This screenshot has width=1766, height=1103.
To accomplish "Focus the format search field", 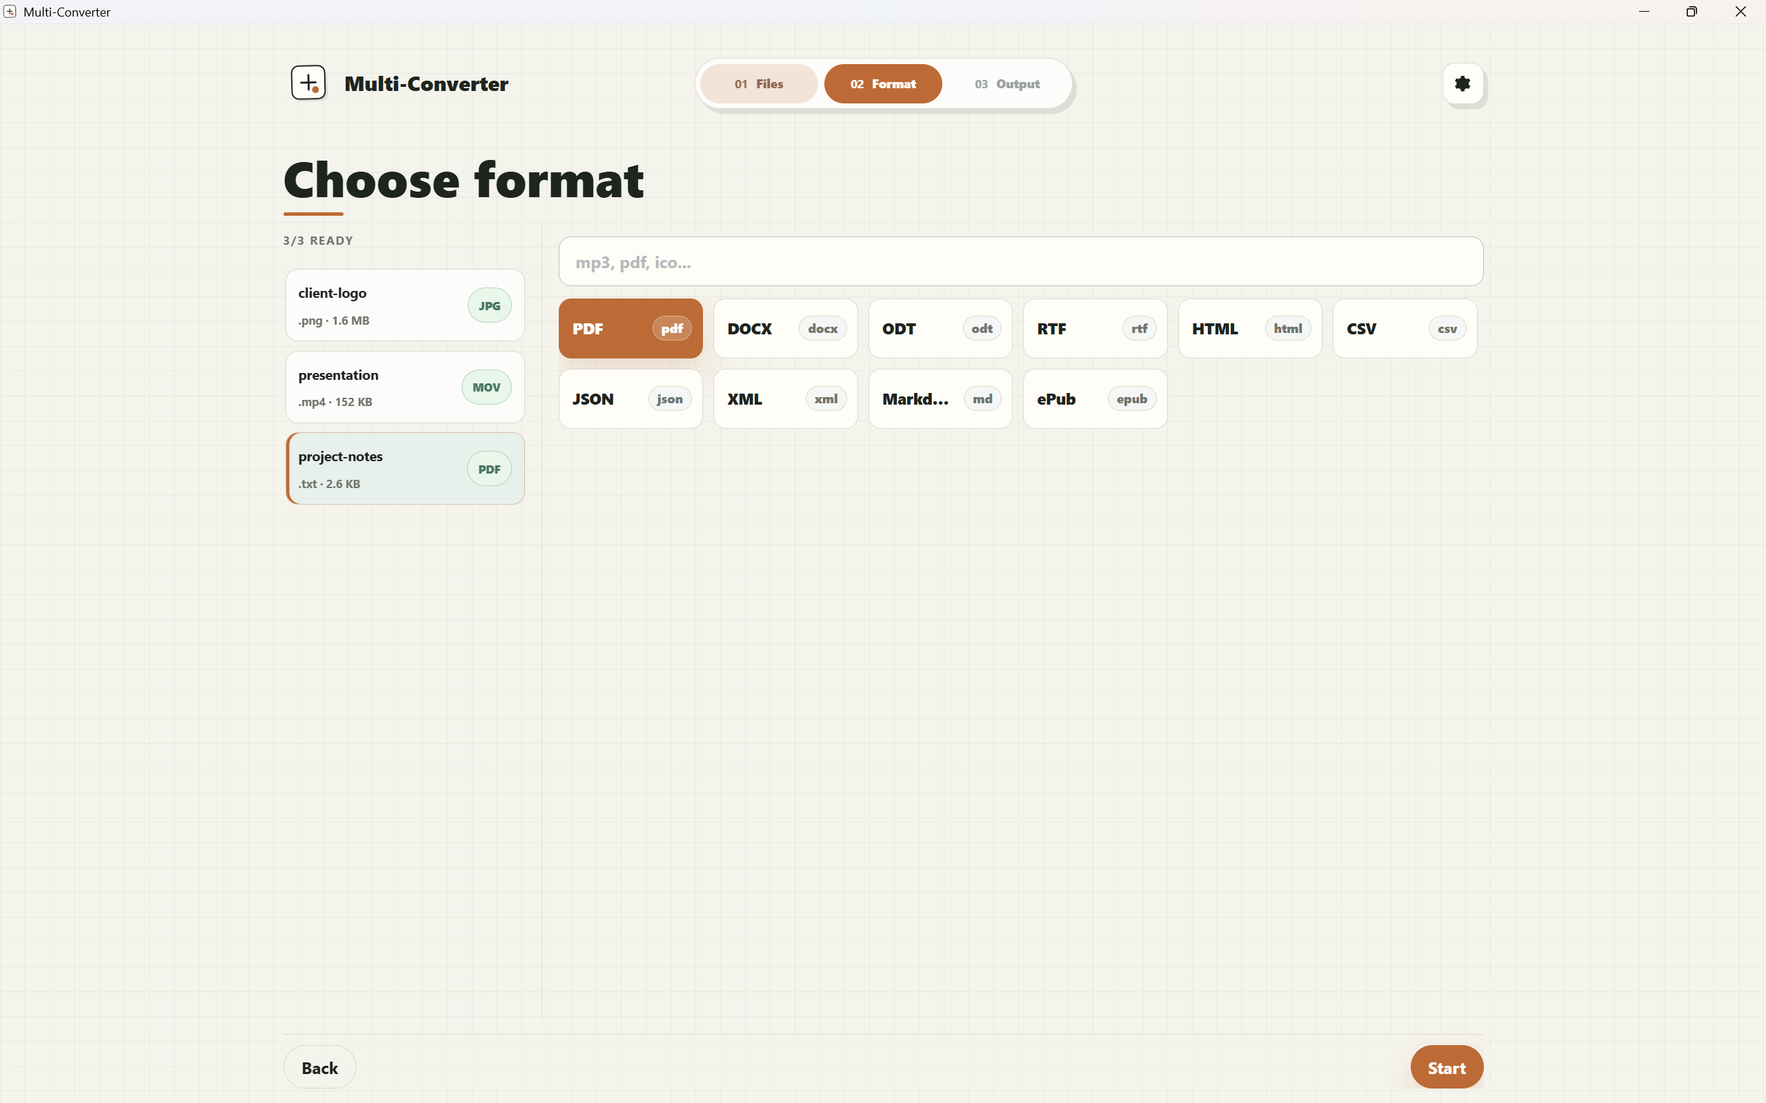I will point(1021,262).
